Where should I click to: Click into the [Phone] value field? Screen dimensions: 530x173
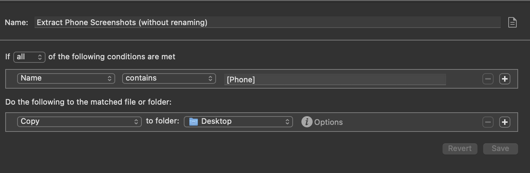point(335,80)
